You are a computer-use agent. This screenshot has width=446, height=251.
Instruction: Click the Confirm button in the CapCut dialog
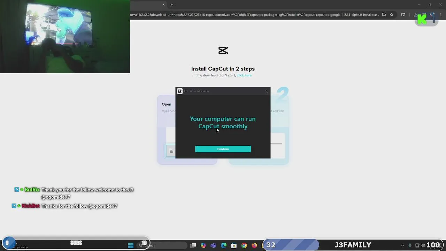pos(223,149)
